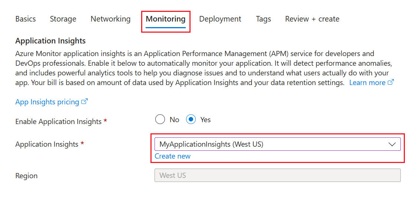Click the external link icon after App Insights pricing
The image size is (419, 202).
(x=84, y=102)
